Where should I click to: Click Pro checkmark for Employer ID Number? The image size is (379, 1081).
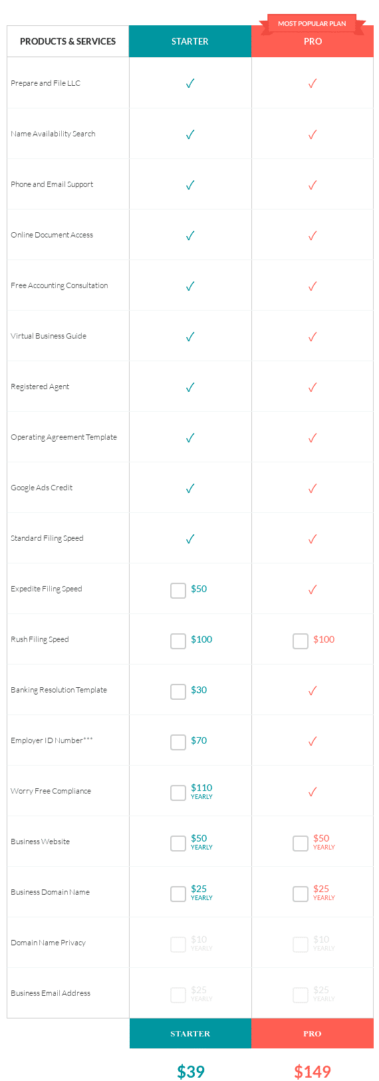coord(313,740)
